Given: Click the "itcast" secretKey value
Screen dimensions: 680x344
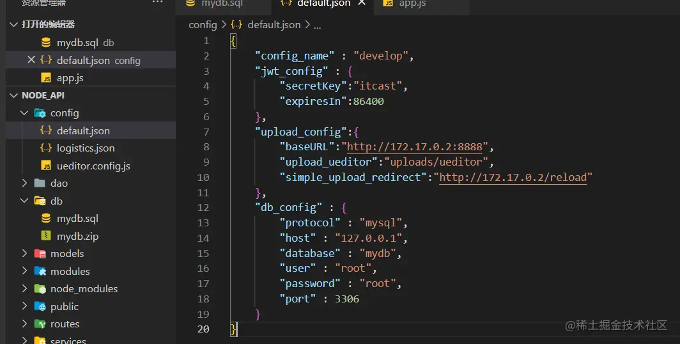Looking at the screenshot, I should click(378, 86).
